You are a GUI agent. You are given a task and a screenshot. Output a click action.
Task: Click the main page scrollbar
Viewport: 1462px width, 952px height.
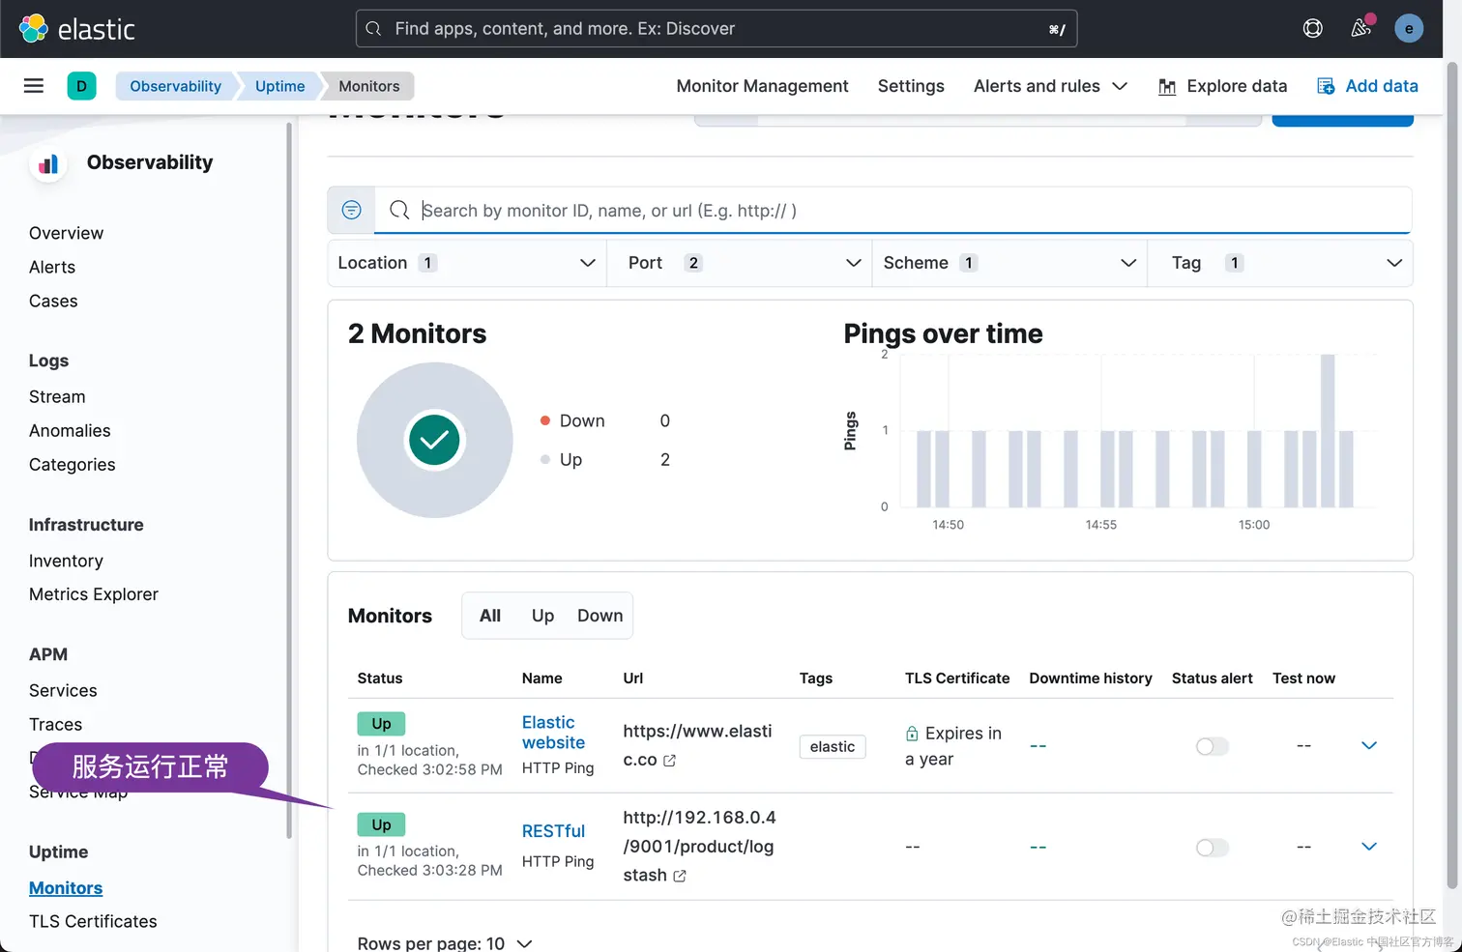pyautogui.click(x=1451, y=476)
